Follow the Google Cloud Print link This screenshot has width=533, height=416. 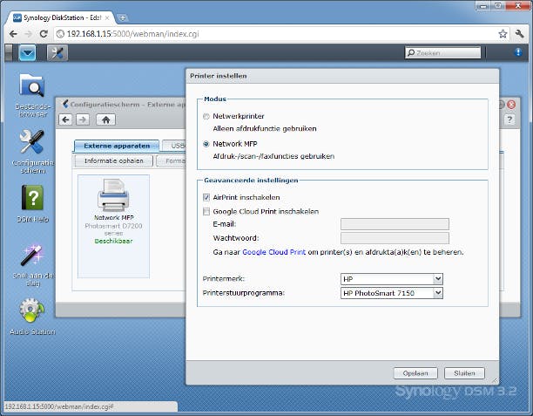[273, 252]
